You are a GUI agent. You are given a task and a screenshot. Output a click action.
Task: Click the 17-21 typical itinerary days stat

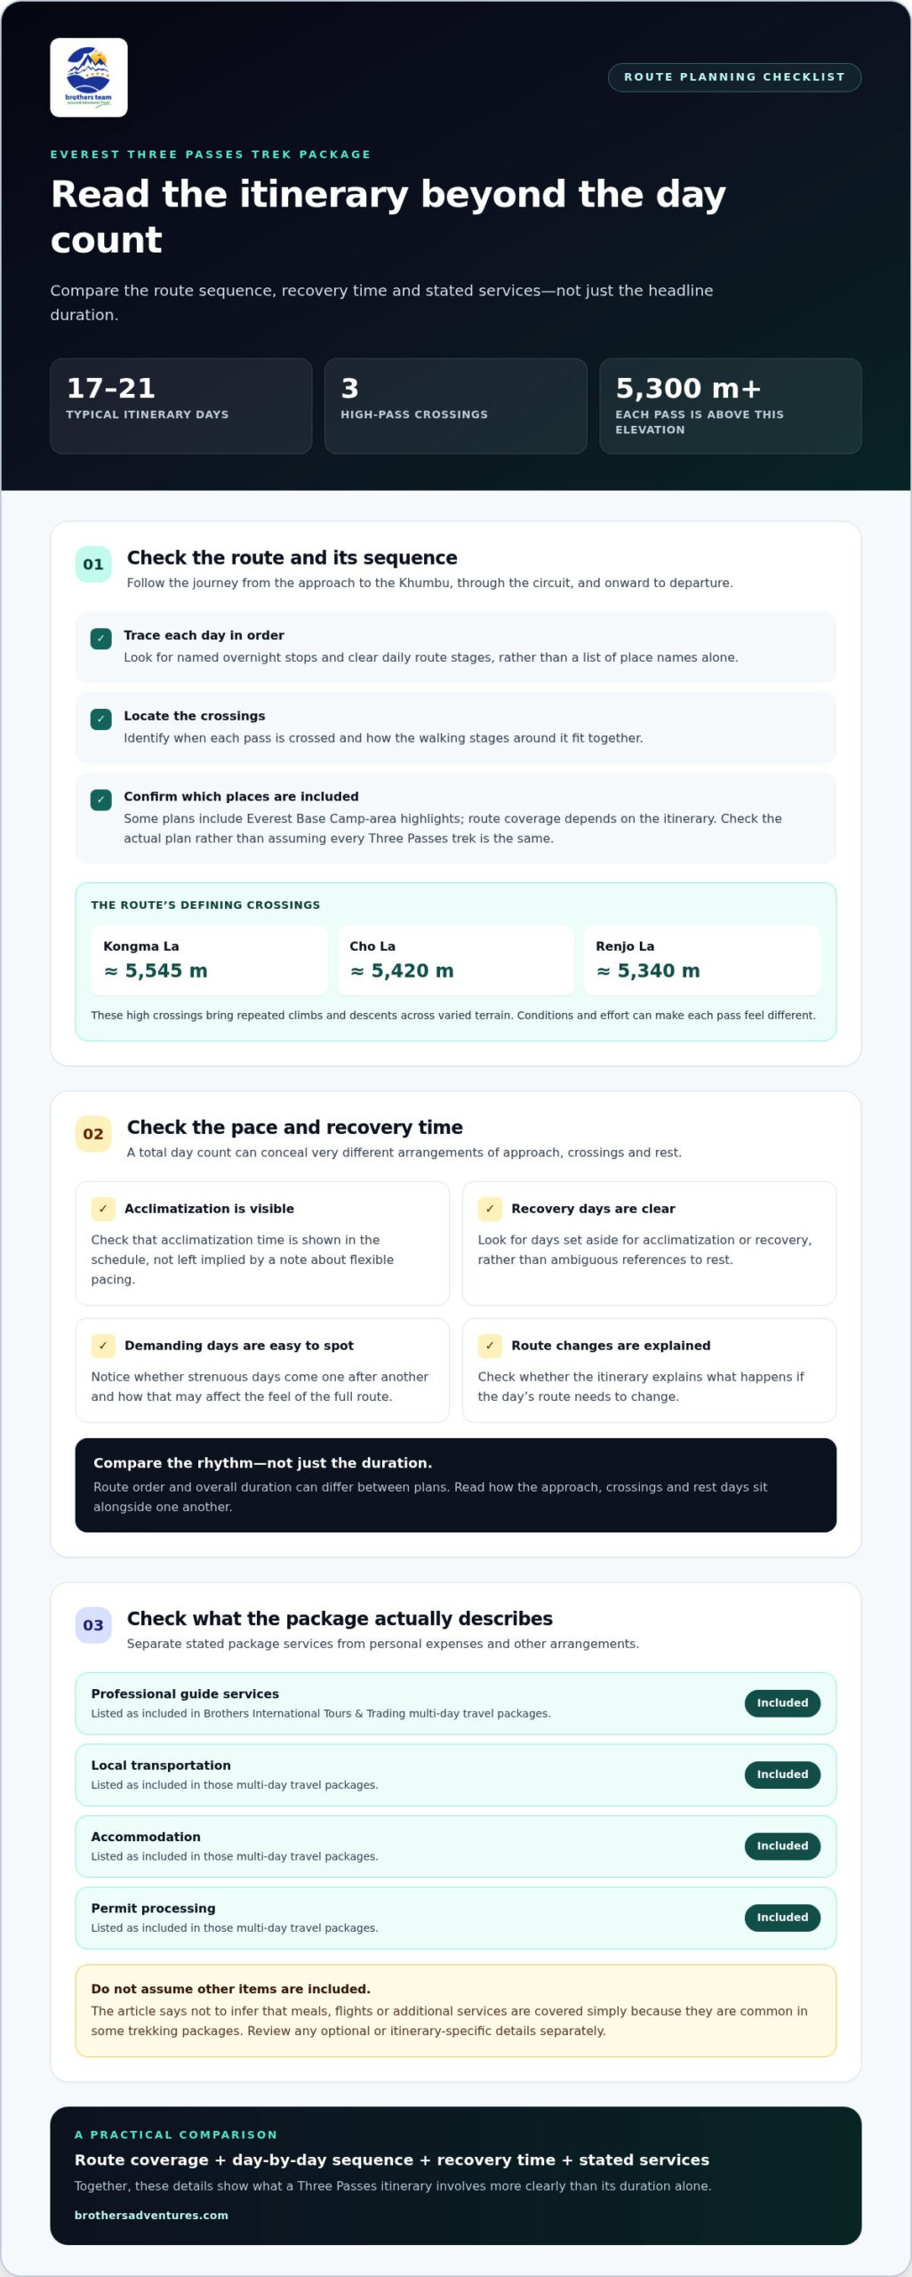(181, 406)
